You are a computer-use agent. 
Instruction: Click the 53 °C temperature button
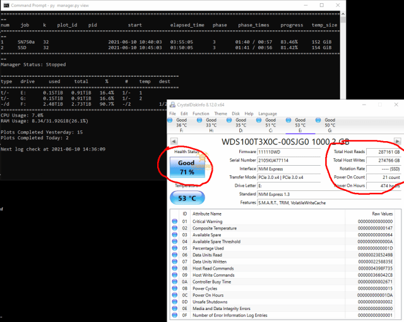click(187, 198)
